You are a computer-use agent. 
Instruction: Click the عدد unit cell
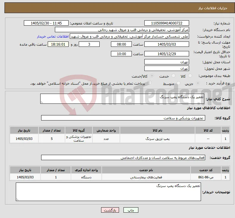pos(106,139)
